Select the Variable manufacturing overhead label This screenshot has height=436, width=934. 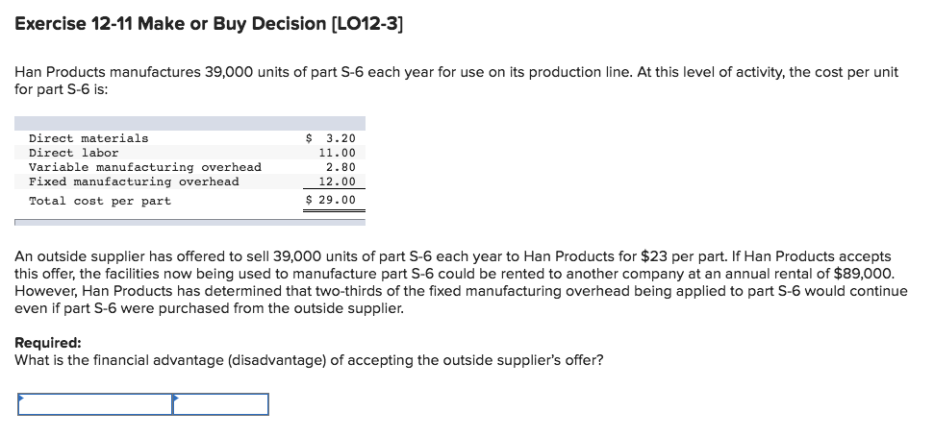[x=144, y=167]
